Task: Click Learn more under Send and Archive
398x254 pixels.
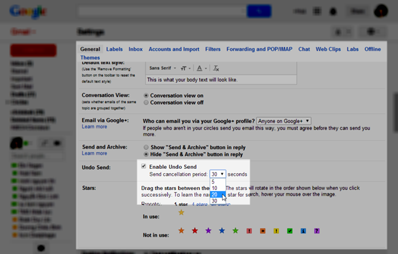Action: click(94, 153)
